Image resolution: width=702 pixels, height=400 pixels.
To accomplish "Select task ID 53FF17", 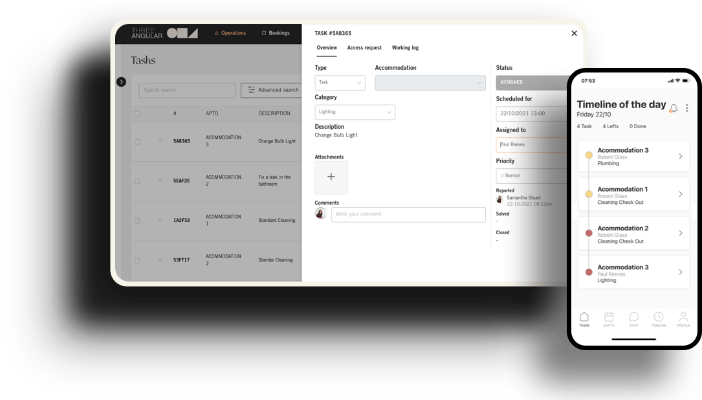I will click(181, 260).
